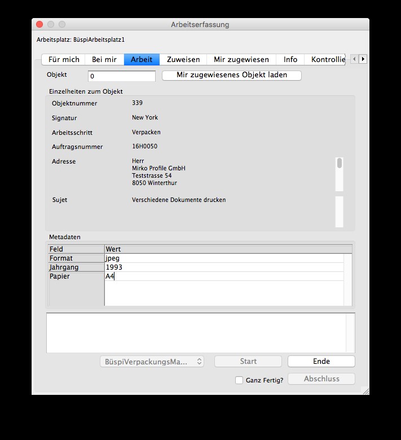Switch to the Für mich tab
Screen dimensions: 401x440
64,59
